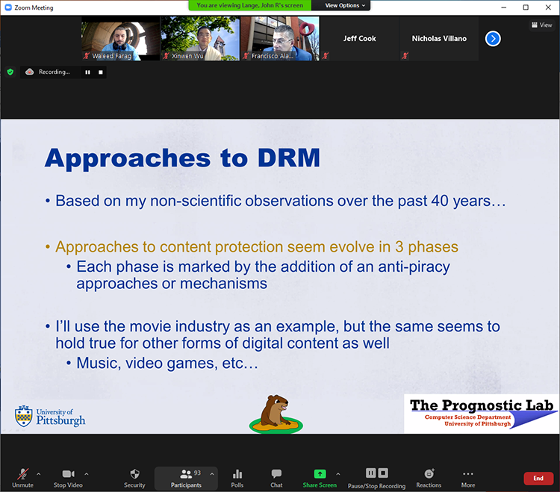Click the 'Music, video games, etc…' bullet
Viewport: 560px width, 492px height.
point(167,363)
